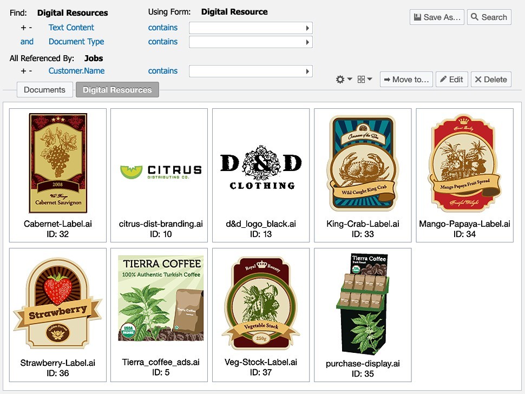Click the file name 'Tierra_coffee_ads.ai'
Screen dimensions: 525x394
pyautogui.click(x=161, y=362)
